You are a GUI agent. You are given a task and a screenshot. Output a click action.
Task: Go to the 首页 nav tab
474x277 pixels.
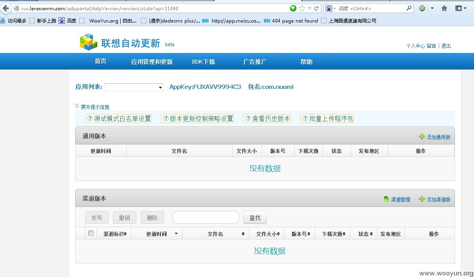click(x=100, y=61)
